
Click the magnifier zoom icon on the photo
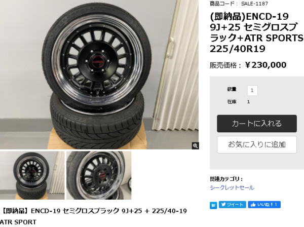(195, 146)
